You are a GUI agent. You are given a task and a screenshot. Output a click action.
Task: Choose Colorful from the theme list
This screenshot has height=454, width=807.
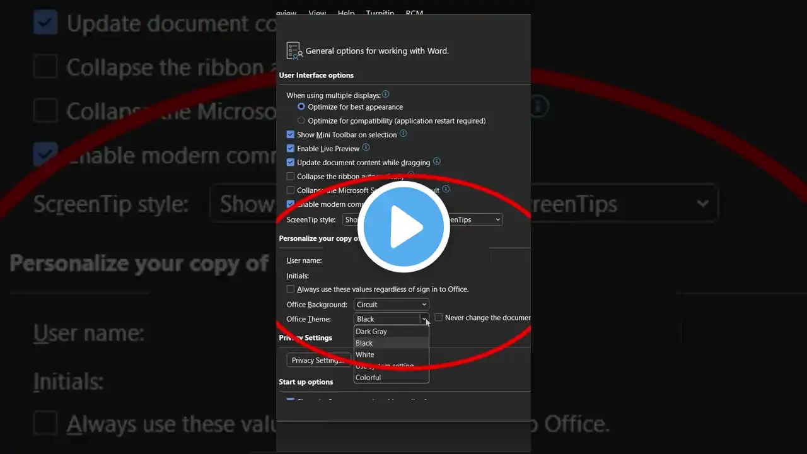click(x=392, y=377)
